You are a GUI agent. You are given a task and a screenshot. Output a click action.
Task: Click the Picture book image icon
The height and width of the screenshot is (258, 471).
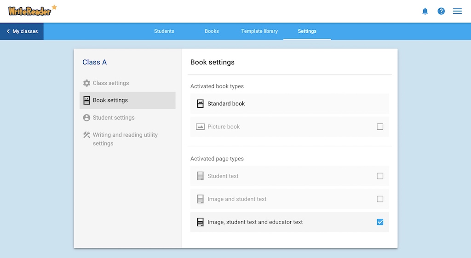pyautogui.click(x=201, y=127)
